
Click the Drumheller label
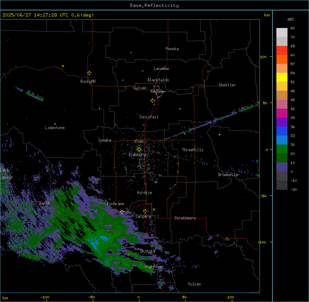229,175
